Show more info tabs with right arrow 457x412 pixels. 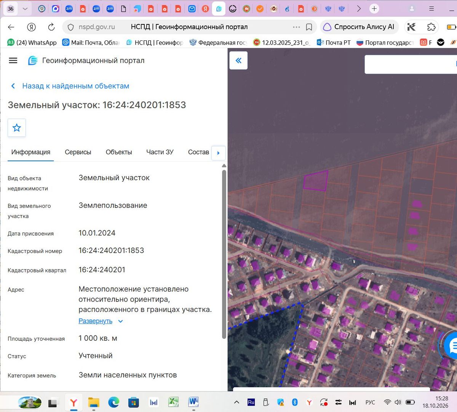coord(219,153)
